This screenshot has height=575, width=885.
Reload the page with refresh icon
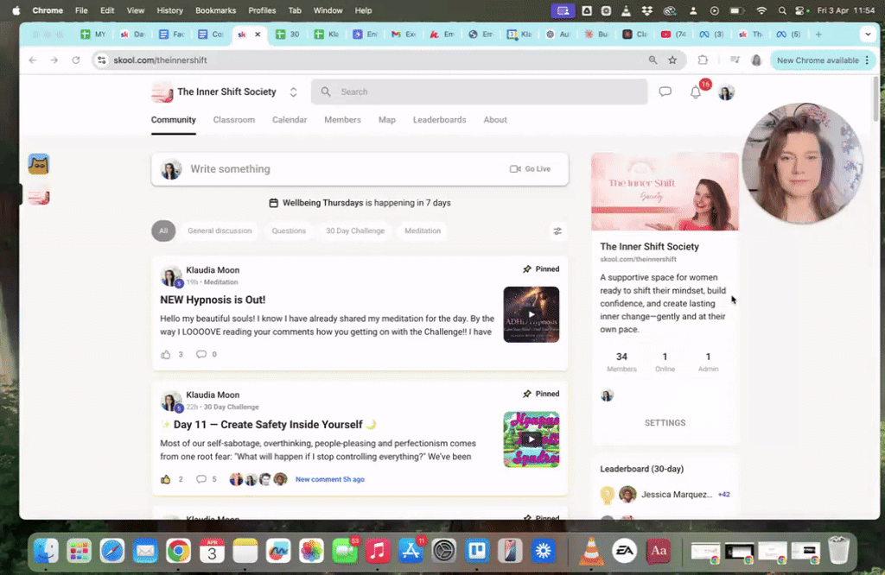click(76, 60)
